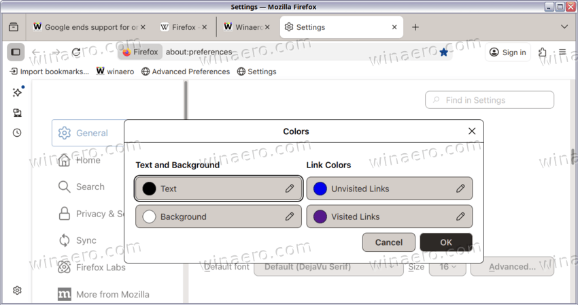The image size is (578, 305).
Task: Confirm the Colors dialog with OK
Action: pyautogui.click(x=446, y=242)
